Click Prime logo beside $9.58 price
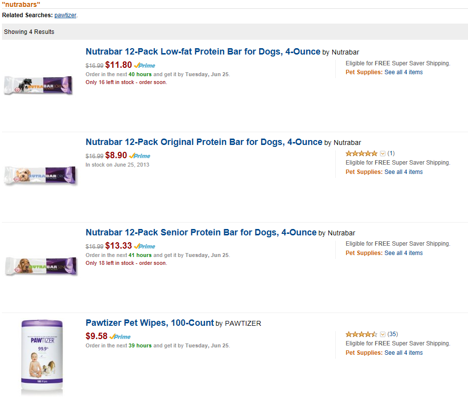The image size is (468, 399). coord(120,337)
